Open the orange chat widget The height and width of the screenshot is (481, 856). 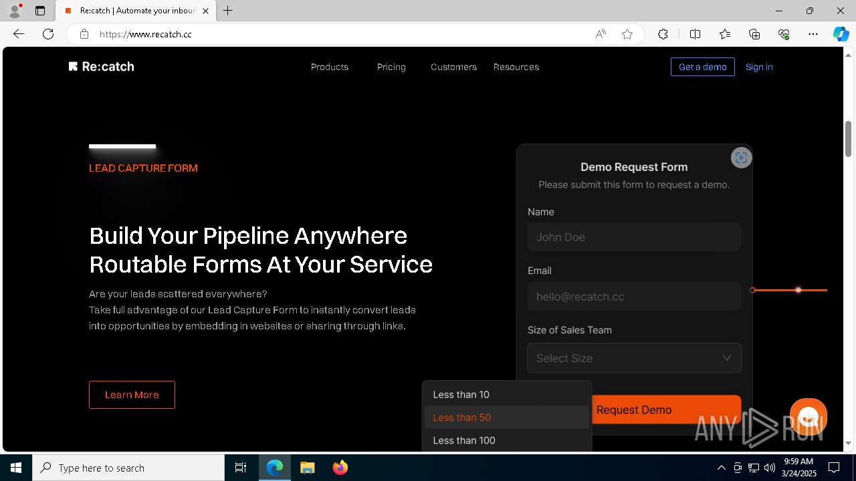pos(809,417)
